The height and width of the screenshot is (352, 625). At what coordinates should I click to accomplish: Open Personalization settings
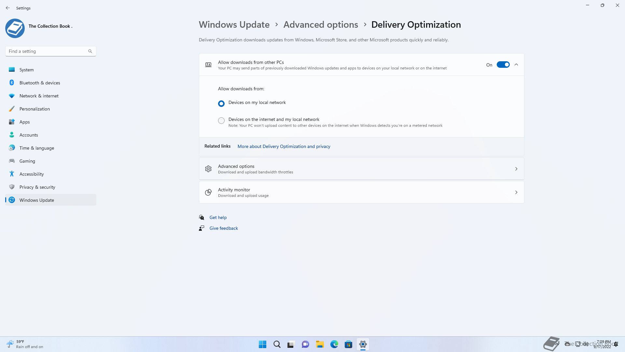[50, 109]
